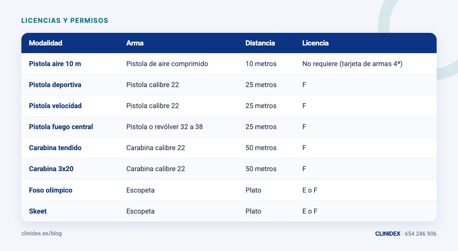Click licence 'F' in Carabina tendido row
The image size is (458, 251).
pyautogui.click(x=304, y=148)
